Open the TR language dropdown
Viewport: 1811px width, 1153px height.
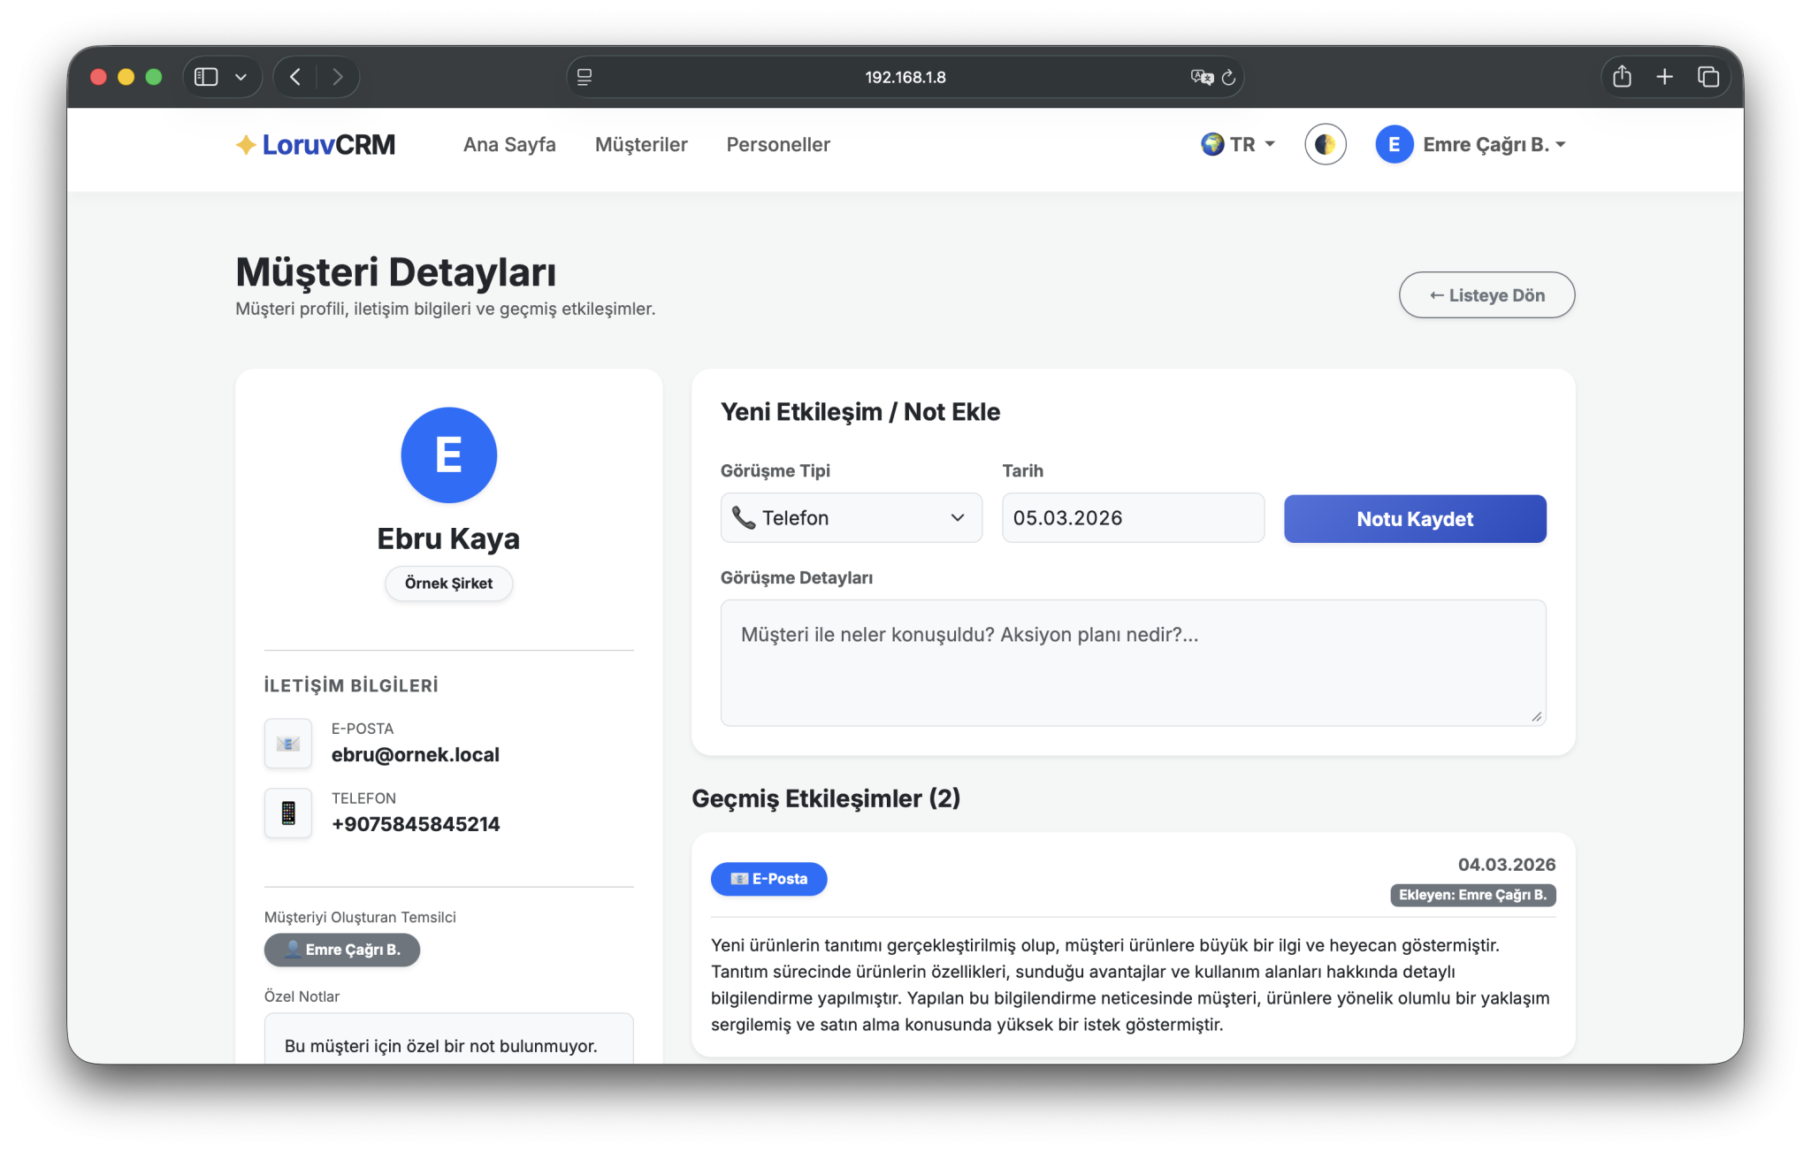pos(1238,144)
